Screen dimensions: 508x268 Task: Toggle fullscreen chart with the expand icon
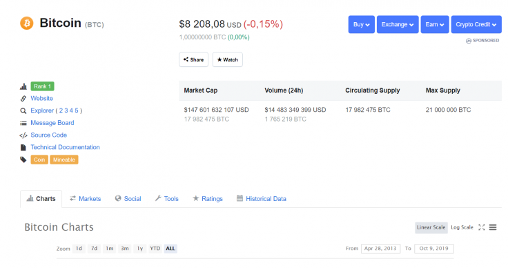(x=482, y=227)
